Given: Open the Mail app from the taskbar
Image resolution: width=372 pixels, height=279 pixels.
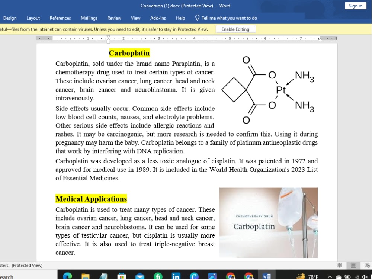Looking at the screenshot, I should [139, 276].
